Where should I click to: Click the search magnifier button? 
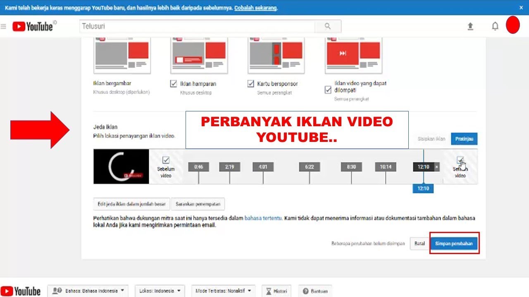328,26
